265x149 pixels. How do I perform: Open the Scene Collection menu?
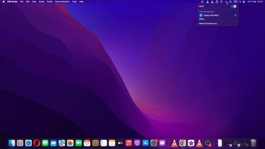[x=63, y=2]
